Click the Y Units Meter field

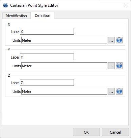pos(64,66)
